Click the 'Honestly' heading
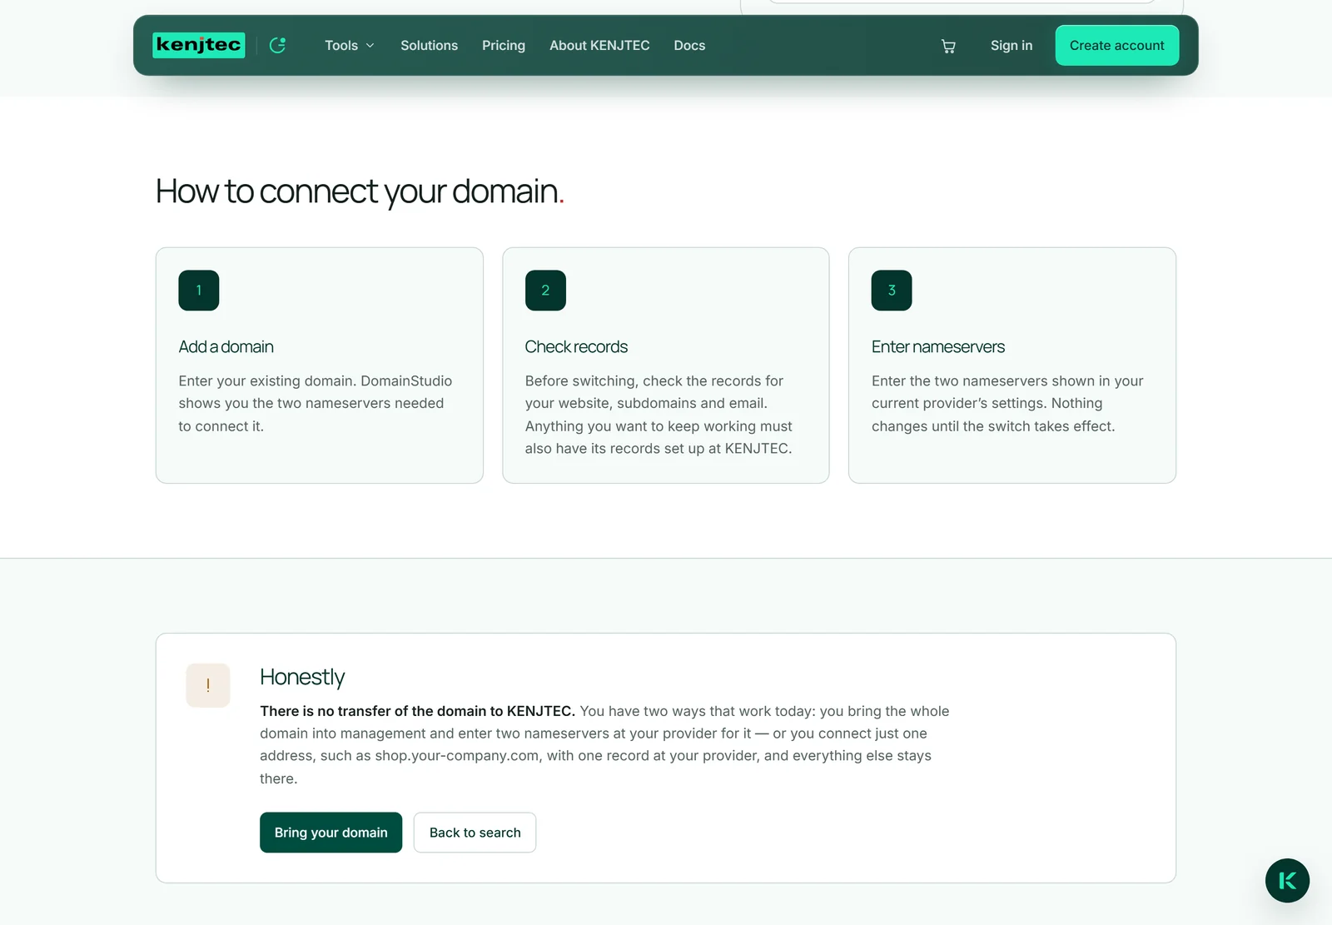Image resolution: width=1332 pixels, height=925 pixels. 302,677
